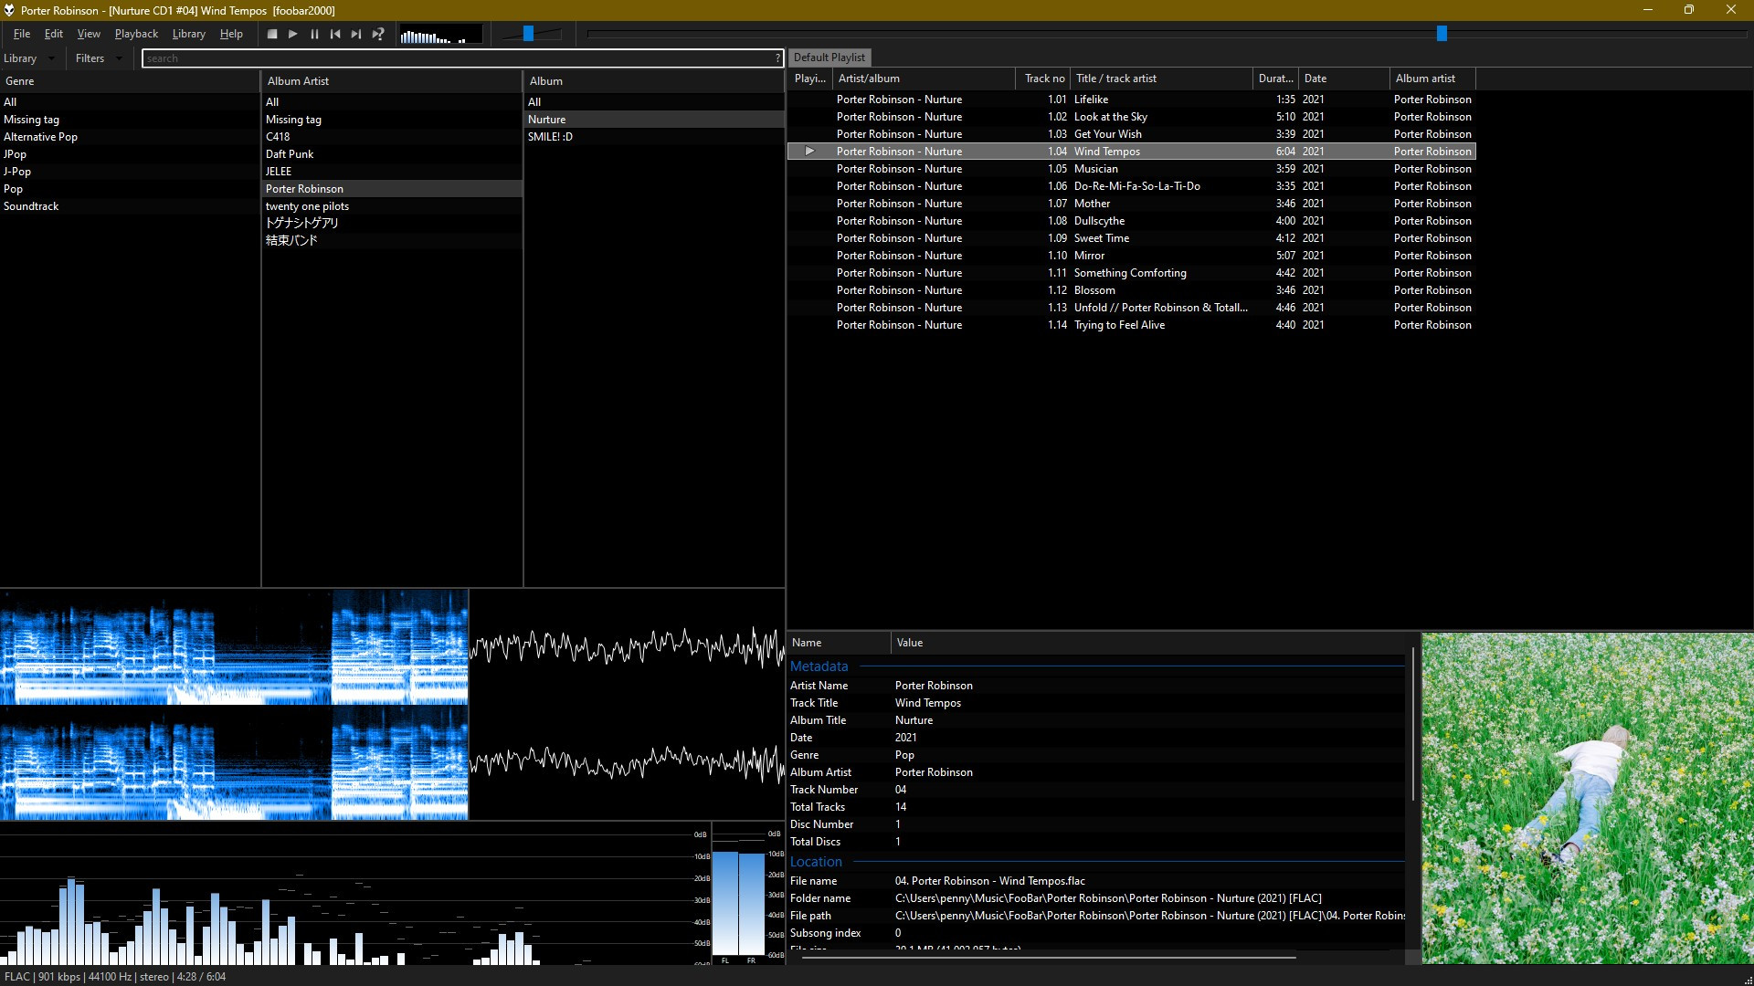Image resolution: width=1754 pixels, height=986 pixels.
Task: Click the now-playing arrow on Wind Tempos
Action: point(809,152)
